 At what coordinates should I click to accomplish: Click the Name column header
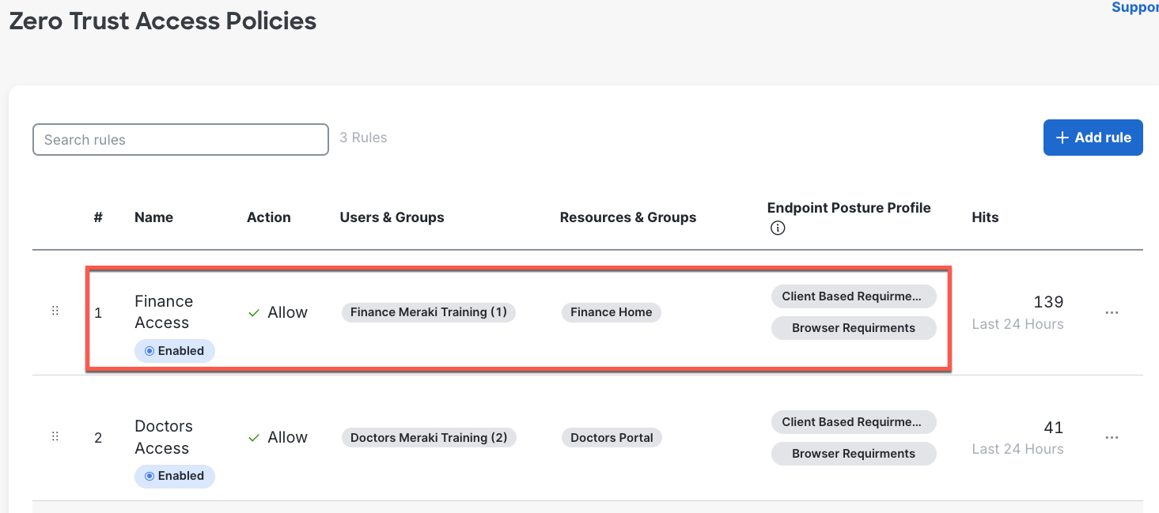point(153,217)
